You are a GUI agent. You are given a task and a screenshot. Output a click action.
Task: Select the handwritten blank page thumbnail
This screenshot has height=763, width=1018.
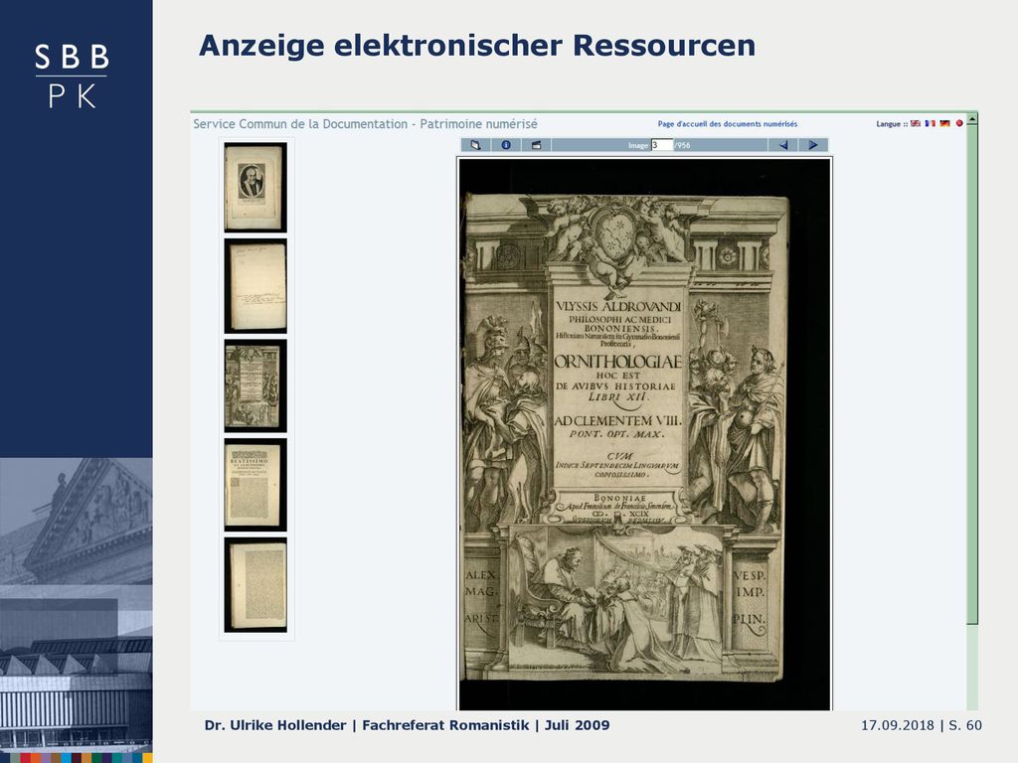255,286
